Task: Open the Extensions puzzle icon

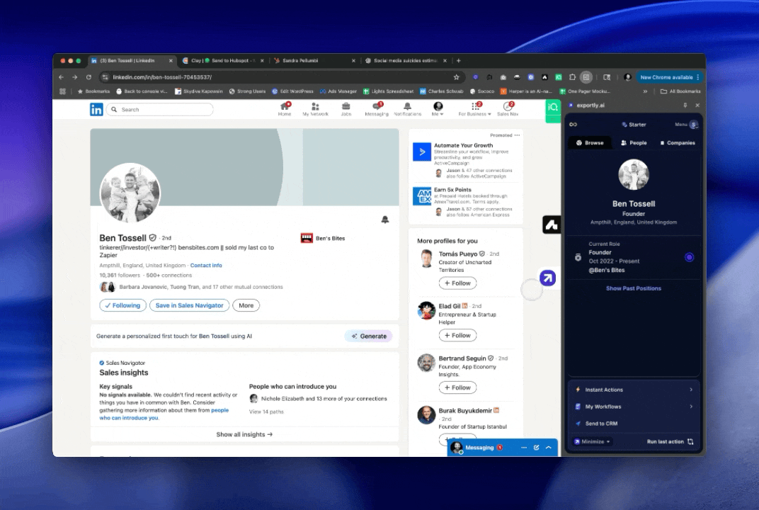Action: (x=573, y=77)
